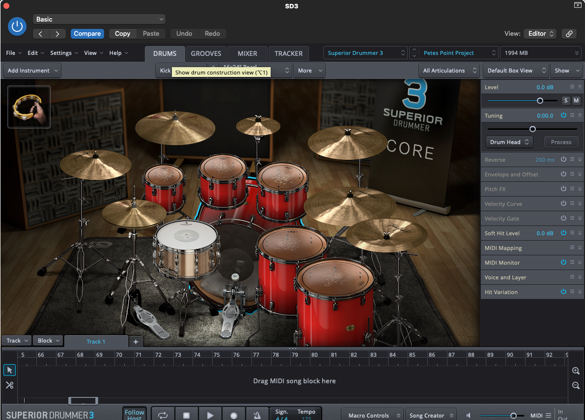Open the All Articulations dropdown
Viewport: 585px width, 420px height.
[x=449, y=71]
